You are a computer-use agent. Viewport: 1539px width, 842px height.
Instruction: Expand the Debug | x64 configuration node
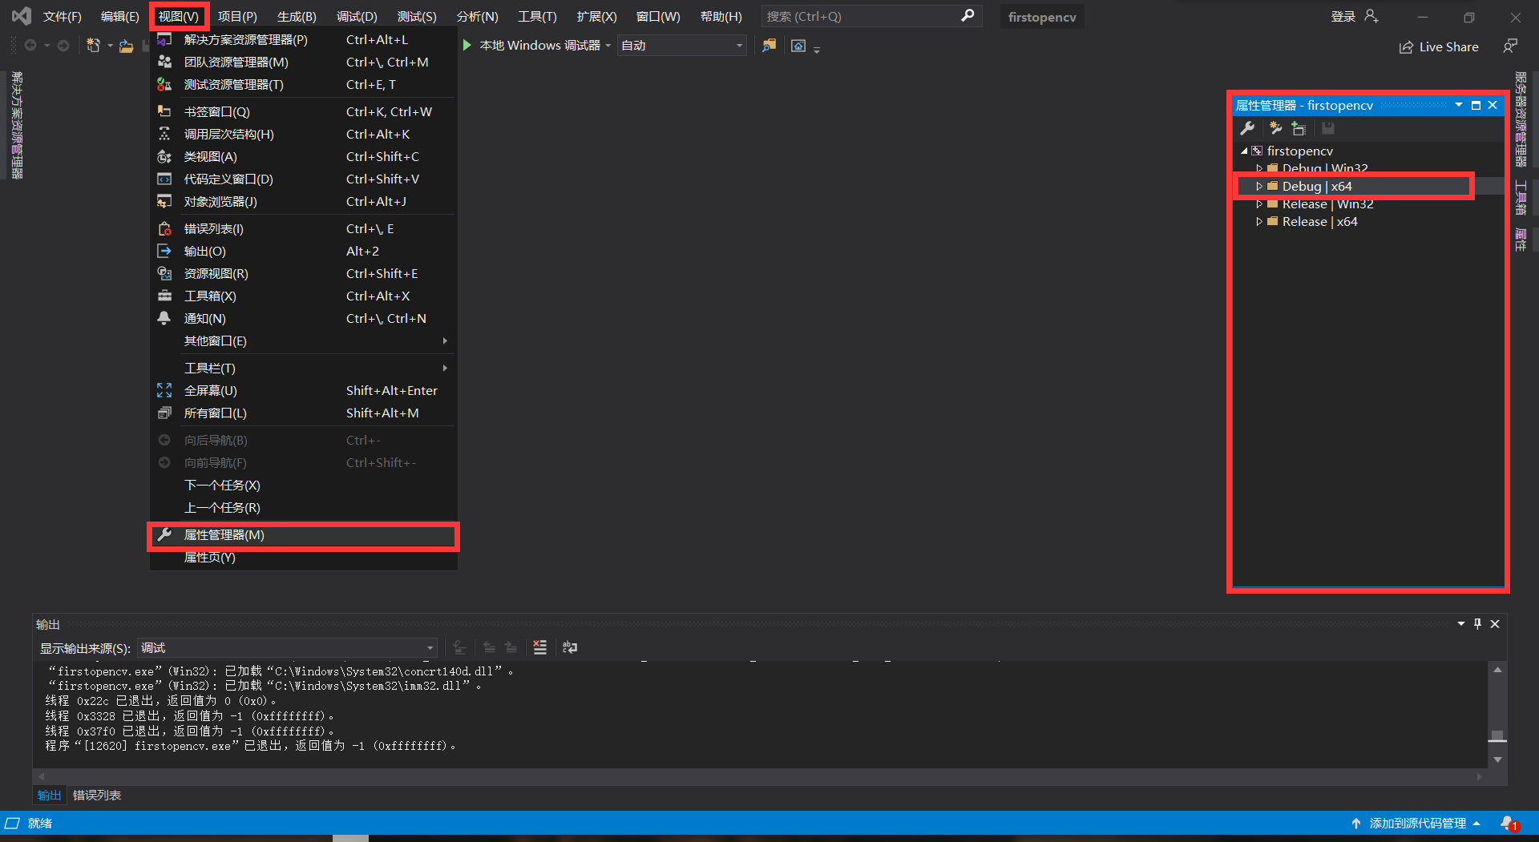(x=1259, y=186)
